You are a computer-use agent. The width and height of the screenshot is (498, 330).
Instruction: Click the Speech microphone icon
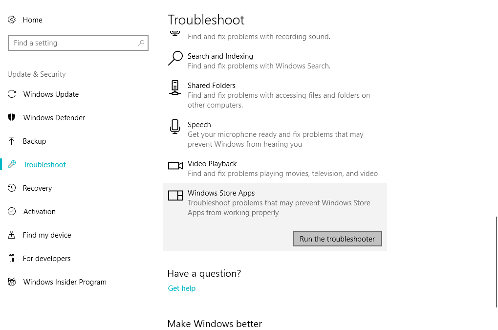pos(175,127)
